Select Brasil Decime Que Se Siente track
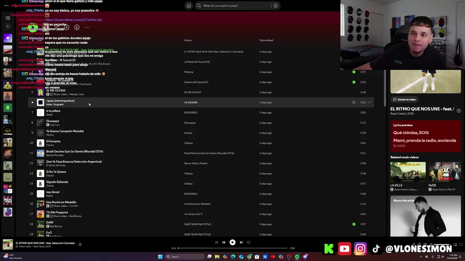Image resolution: width=465 pixels, height=261 pixels. (74, 152)
